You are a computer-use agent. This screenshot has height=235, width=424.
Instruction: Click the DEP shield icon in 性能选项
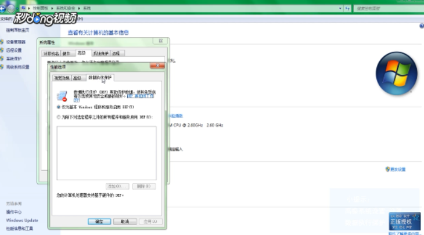point(62,96)
